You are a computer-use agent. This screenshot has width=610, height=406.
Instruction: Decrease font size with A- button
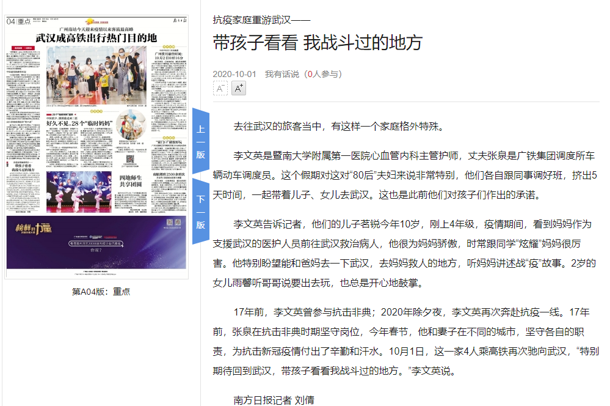(x=220, y=89)
